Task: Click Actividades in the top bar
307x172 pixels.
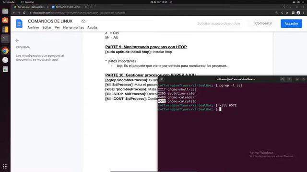Action: (x=9, y=2)
